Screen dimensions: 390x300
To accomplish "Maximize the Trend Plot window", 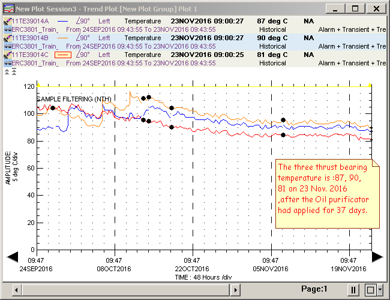I will point(356,8).
